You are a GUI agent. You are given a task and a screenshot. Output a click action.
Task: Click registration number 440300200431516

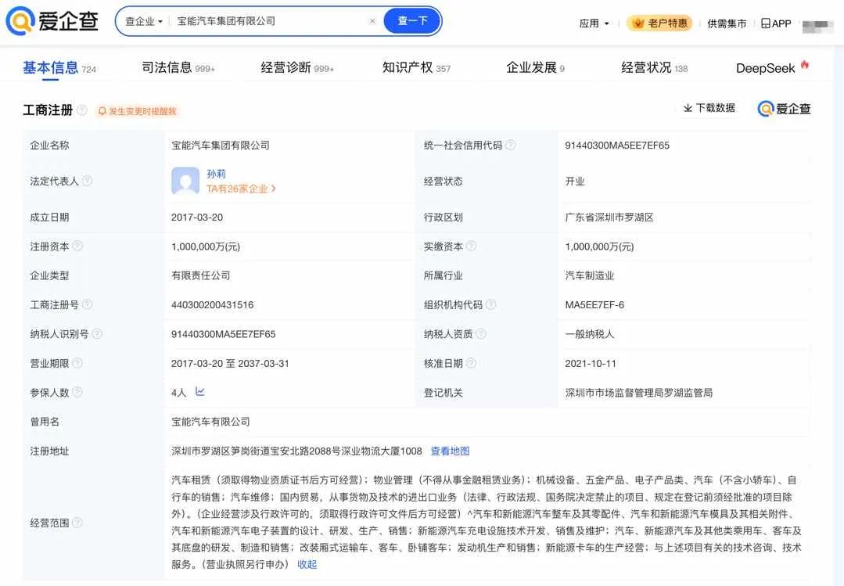tap(212, 305)
